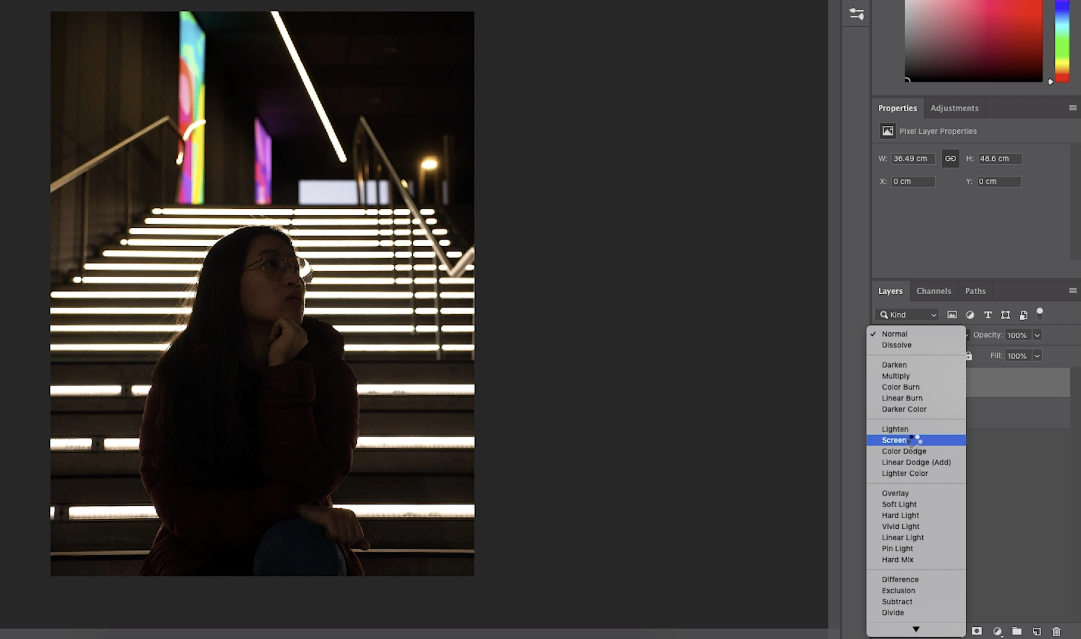Add a layer mask

click(977, 632)
